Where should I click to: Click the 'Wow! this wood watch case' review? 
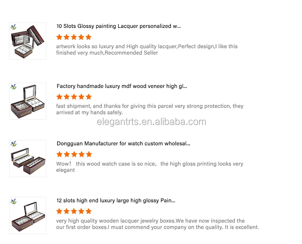pyautogui.click(x=149, y=167)
